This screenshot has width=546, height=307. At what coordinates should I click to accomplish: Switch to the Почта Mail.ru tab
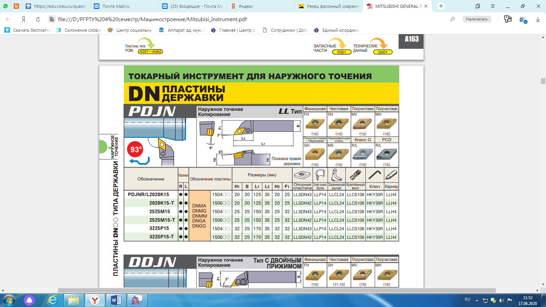click(125, 6)
